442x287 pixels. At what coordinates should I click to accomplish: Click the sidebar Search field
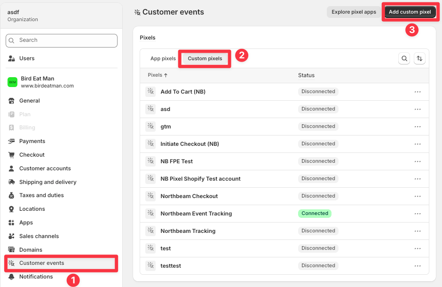pyautogui.click(x=62, y=40)
